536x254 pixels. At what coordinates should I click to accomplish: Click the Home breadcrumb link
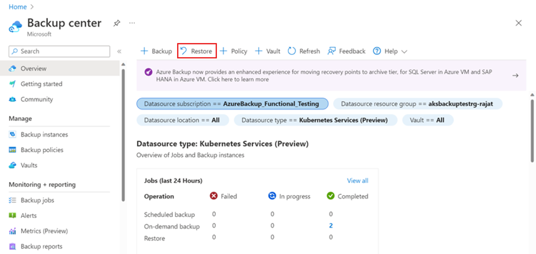pyautogui.click(x=17, y=7)
